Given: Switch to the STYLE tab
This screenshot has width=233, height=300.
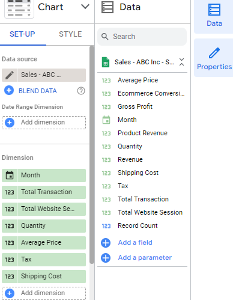Looking at the screenshot, I should (x=70, y=34).
